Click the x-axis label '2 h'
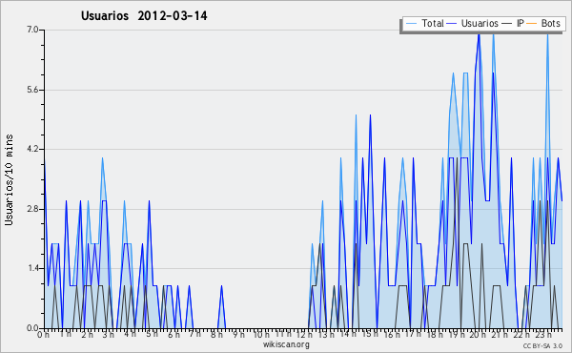572x353 pixels. point(87,335)
